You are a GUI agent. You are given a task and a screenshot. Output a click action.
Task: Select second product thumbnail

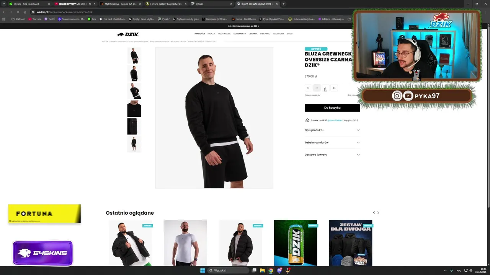134,73
